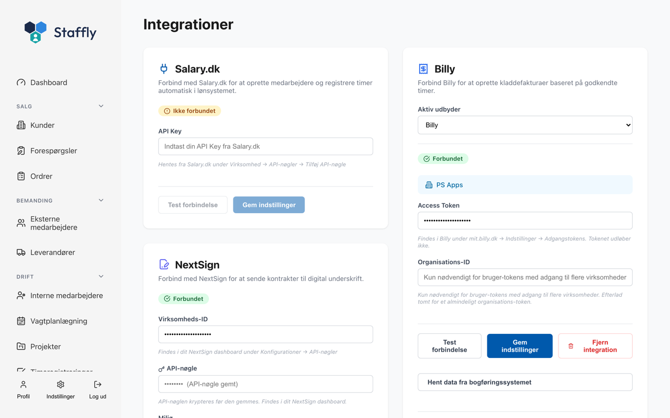
Task: Click the Vagtplanlægning calendar icon
Action: pos(21,321)
